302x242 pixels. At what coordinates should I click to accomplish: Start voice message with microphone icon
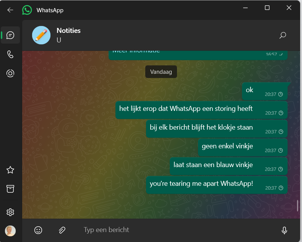click(284, 230)
